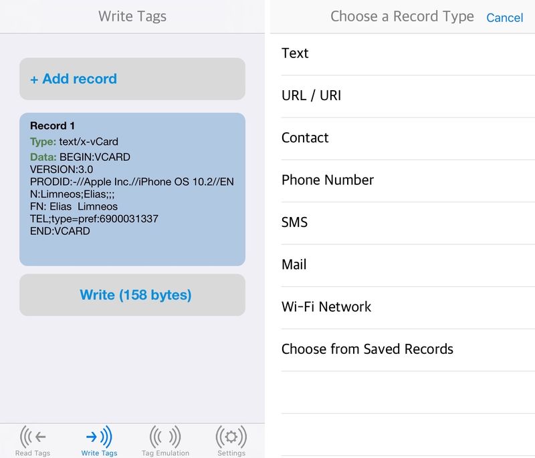Open Choose from Saved Records
Image resolution: width=535 pixels, height=458 pixels.
click(x=408, y=349)
